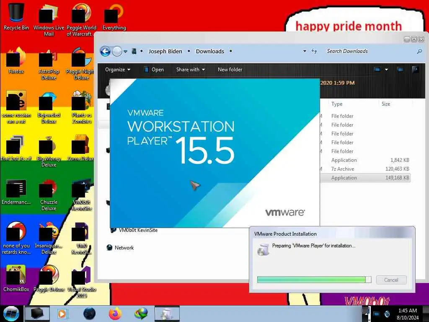Open the AstroPop Deluxe desktop icon
Viewport: 429px width, 322px height.
pyautogui.click(x=49, y=64)
